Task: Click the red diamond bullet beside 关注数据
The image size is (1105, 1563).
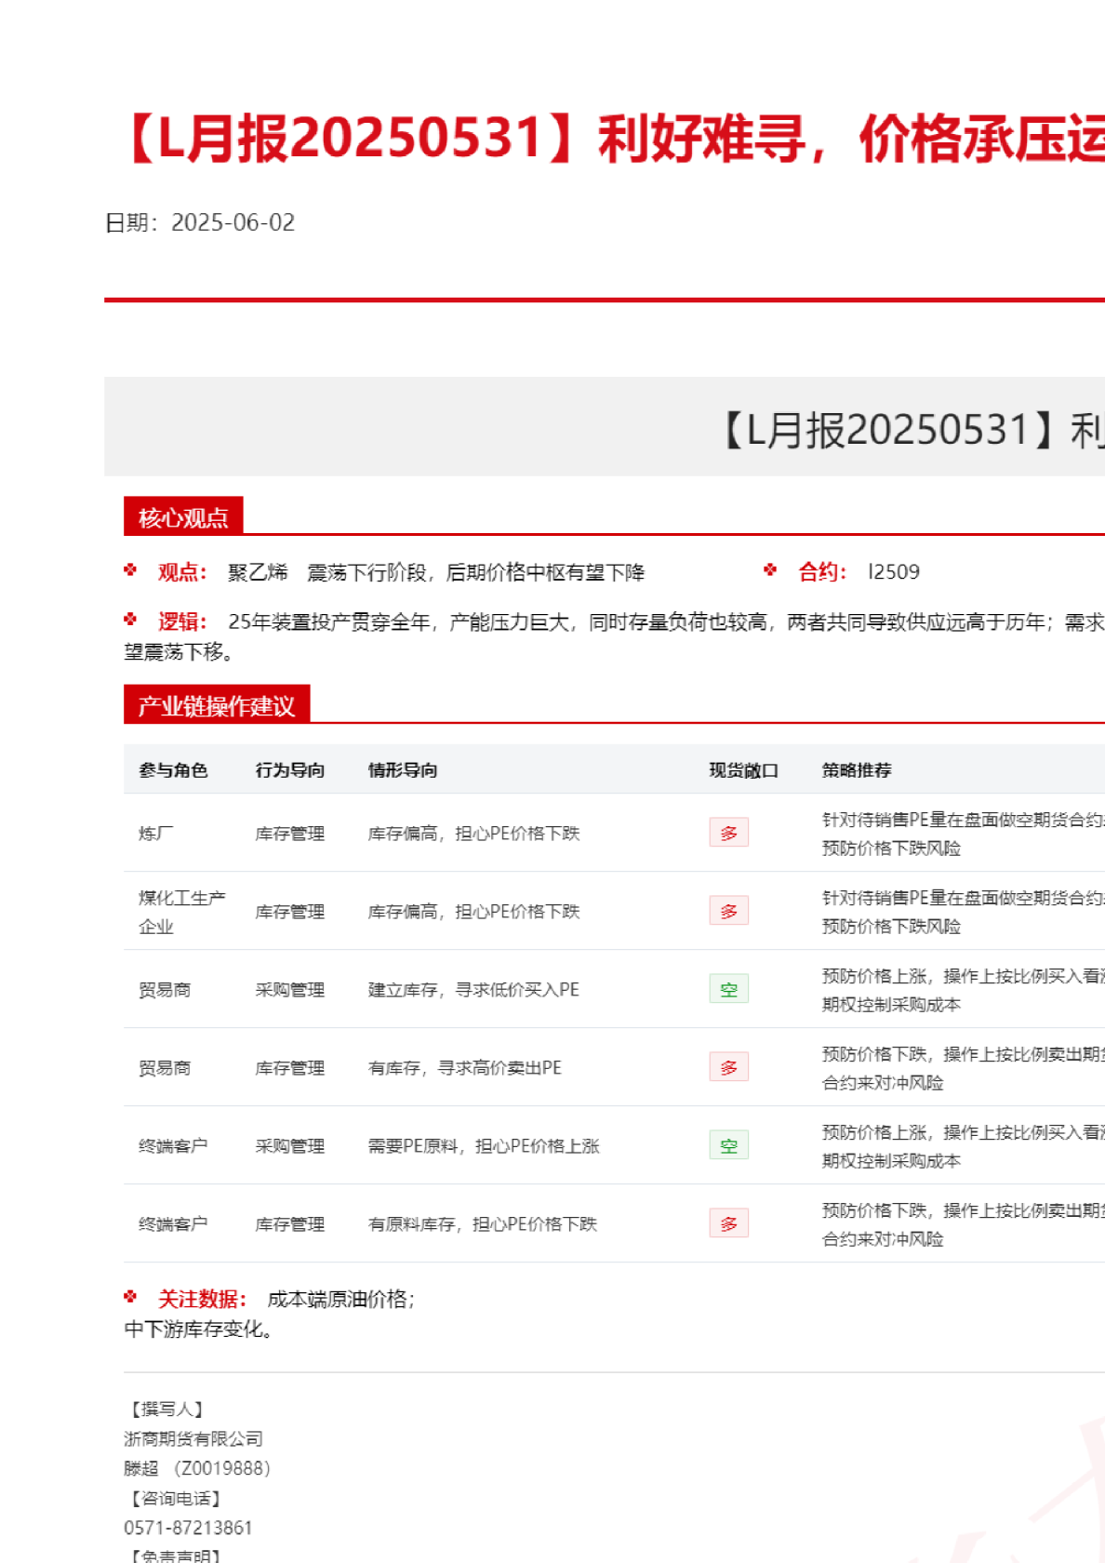Action: 130,1297
